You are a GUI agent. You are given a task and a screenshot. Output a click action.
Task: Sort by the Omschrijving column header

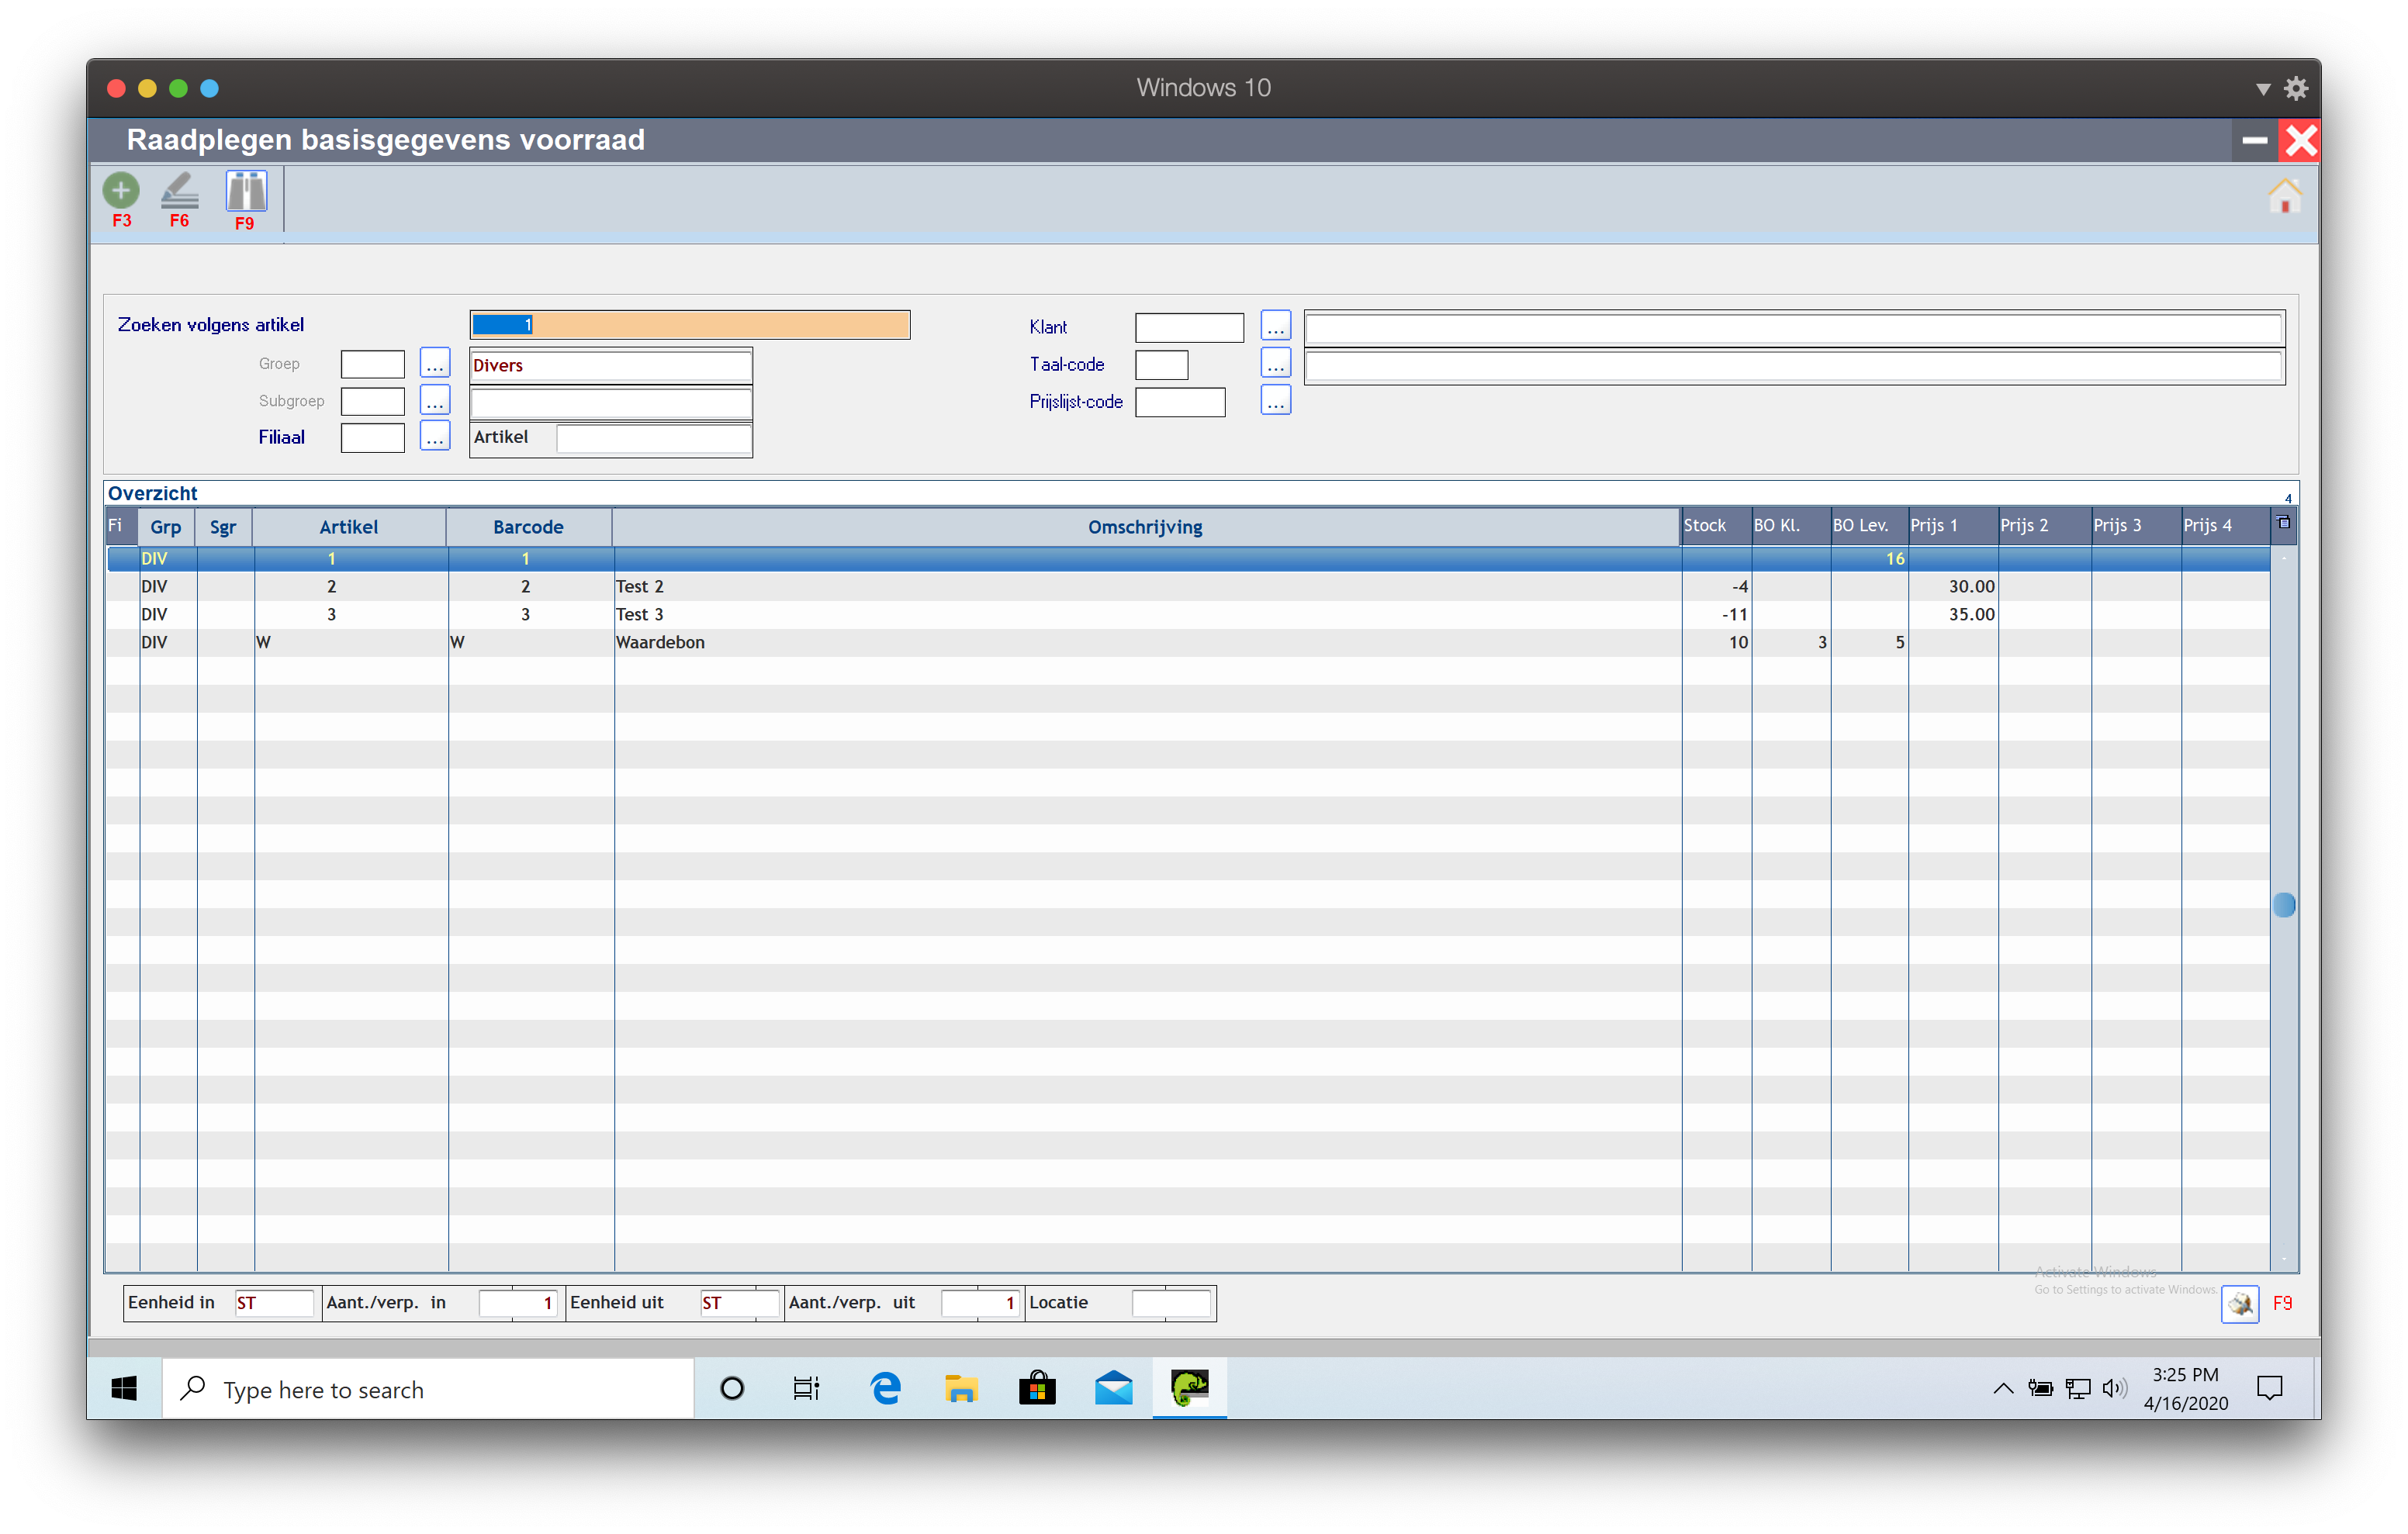pos(1145,527)
